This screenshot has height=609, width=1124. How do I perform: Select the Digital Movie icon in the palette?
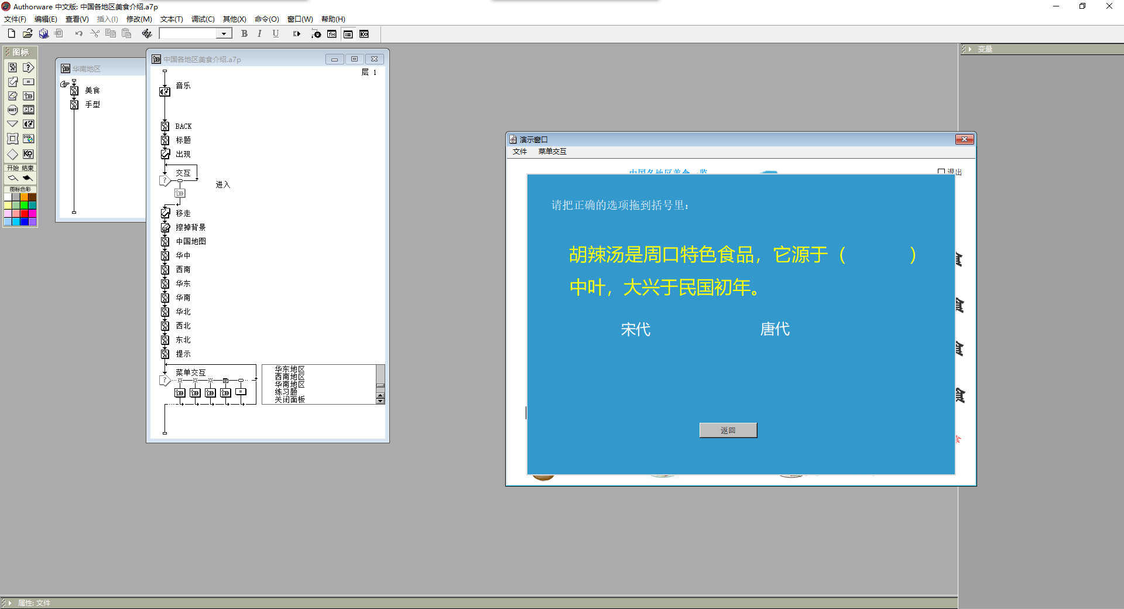[x=28, y=110]
